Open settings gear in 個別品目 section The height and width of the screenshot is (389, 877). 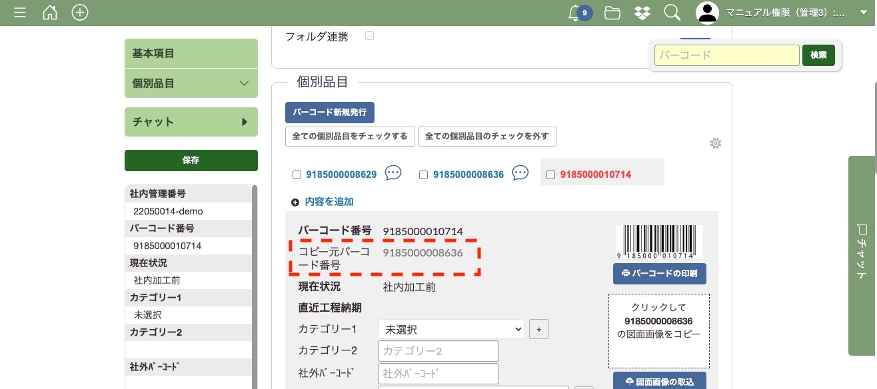pyautogui.click(x=716, y=143)
